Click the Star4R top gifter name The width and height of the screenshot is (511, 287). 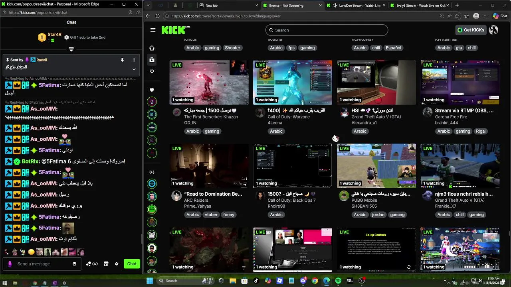point(54,35)
